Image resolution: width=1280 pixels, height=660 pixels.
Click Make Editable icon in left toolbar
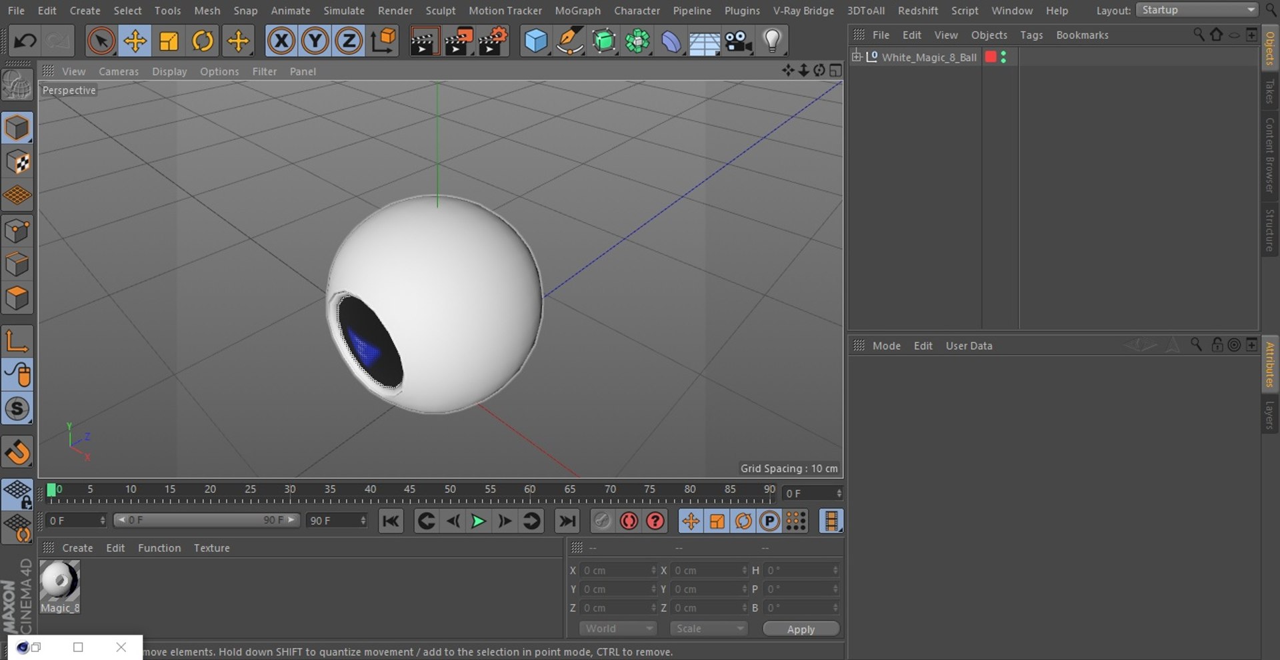pyautogui.click(x=17, y=85)
